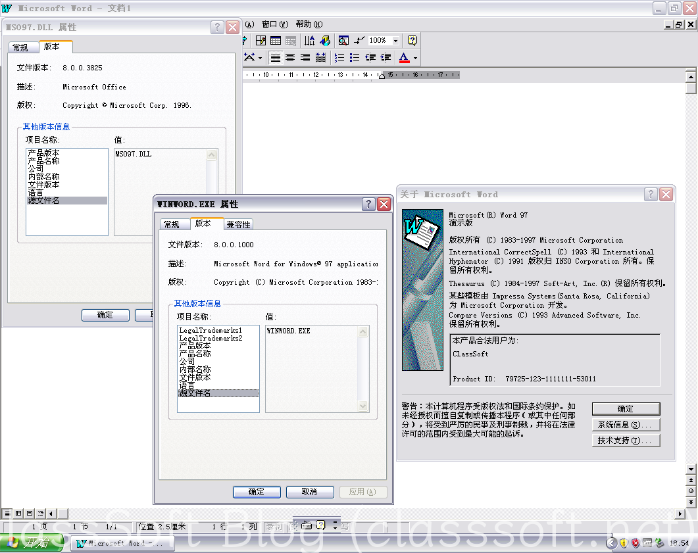
Task: Click the Insert Table icon in toolbar
Action: coord(276,41)
